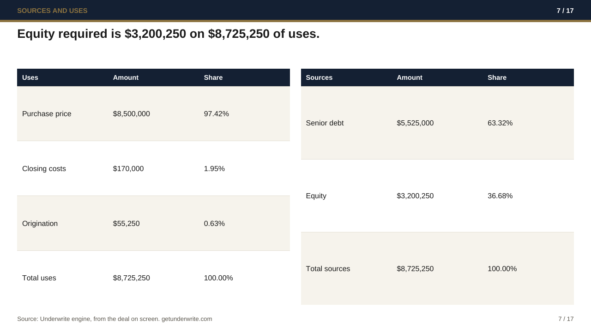Click the $55,250 origination amount
591x332 pixels.
pyautogui.click(x=127, y=224)
